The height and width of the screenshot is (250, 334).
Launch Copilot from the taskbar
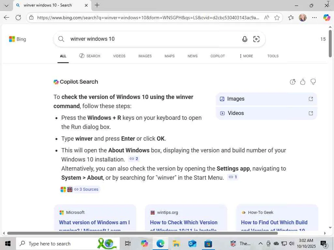click(144, 243)
